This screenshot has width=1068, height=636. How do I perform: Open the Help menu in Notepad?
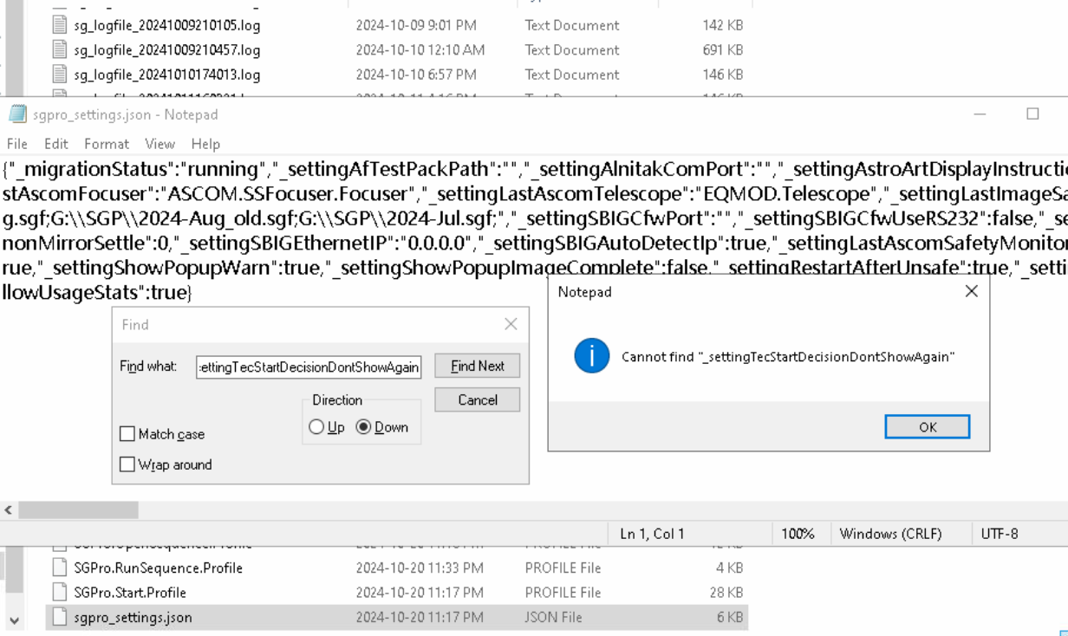(x=205, y=144)
